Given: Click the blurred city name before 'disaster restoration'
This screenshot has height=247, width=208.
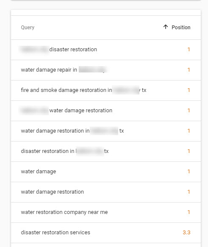Looking at the screenshot, I should coord(34,50).
